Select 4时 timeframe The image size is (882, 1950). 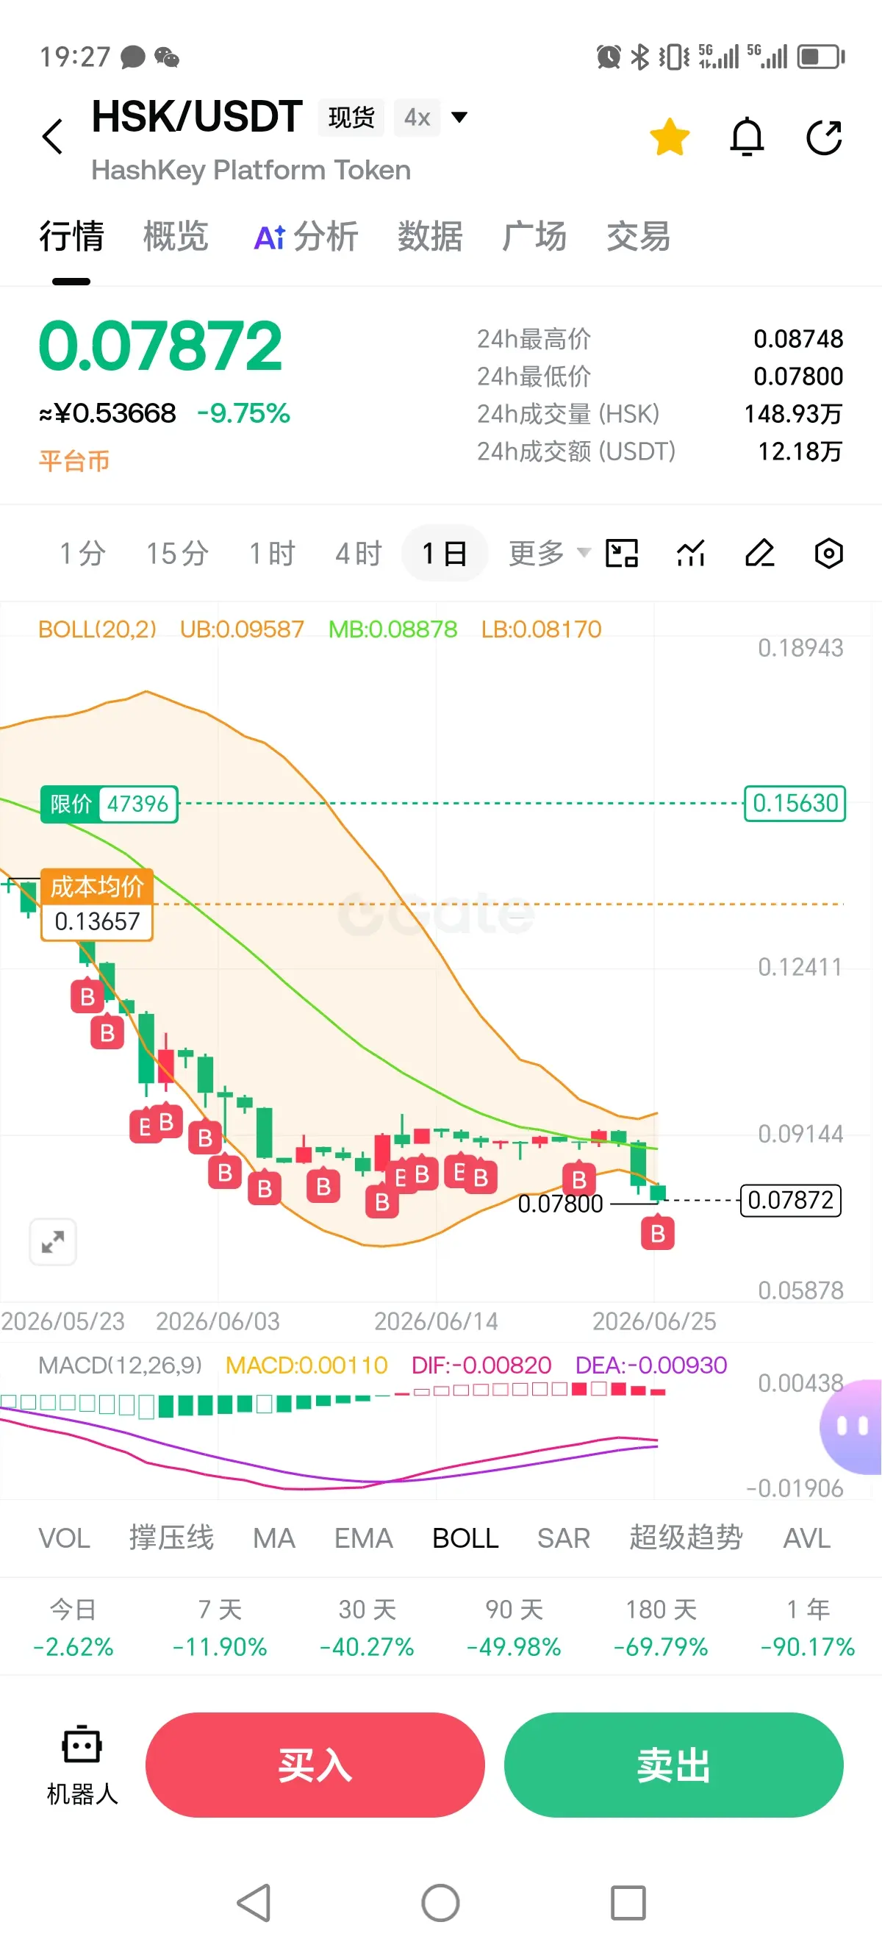(x=359, y=554)
